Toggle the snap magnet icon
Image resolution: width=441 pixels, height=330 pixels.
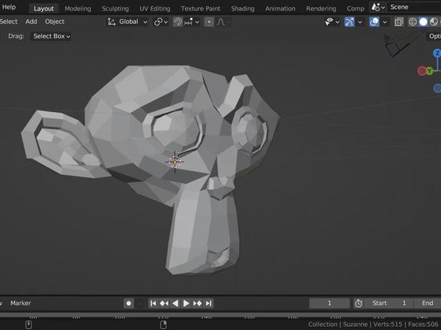[178, 21]
